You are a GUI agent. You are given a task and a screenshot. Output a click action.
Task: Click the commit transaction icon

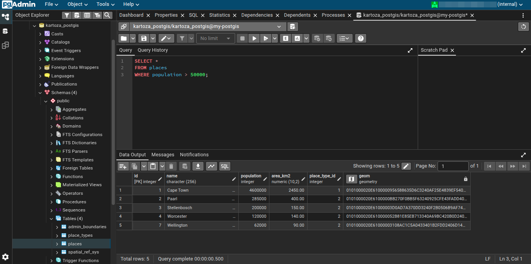click(x=317, y=38)
